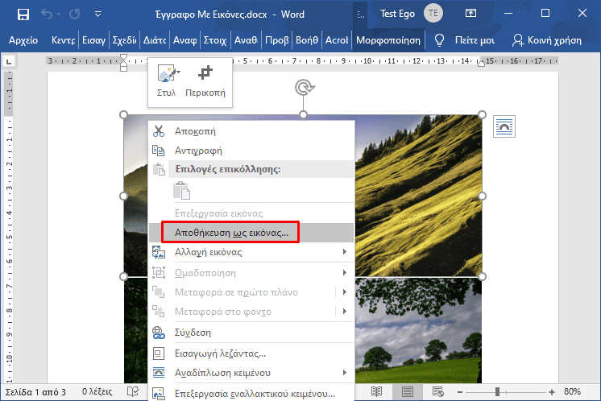
Task: Open the Αναφ (References) ribbon tab
Action: point(184,40)
